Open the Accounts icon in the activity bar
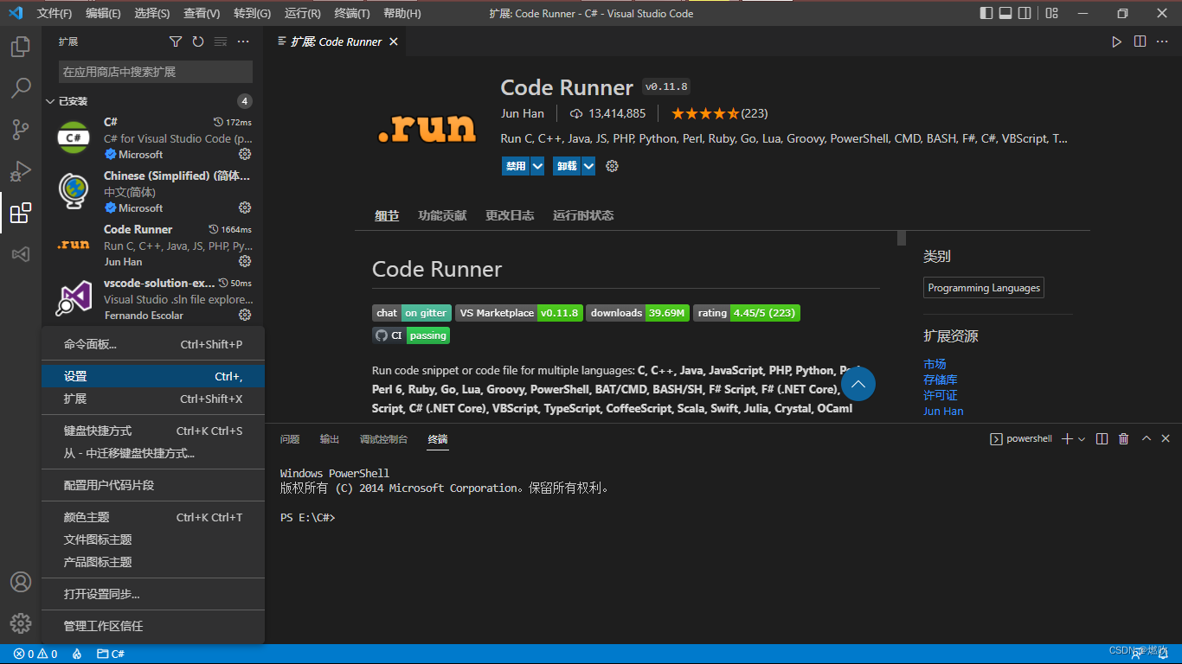This screenshot has width=1182, height=664. (x=21, y=582)
